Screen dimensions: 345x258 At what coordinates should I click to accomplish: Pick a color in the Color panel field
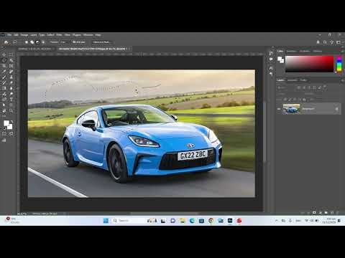click(309, 64)
